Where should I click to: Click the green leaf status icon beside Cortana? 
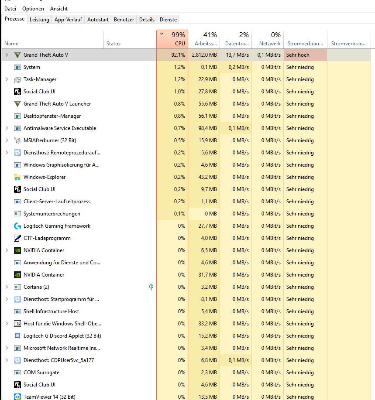point(151,287)
